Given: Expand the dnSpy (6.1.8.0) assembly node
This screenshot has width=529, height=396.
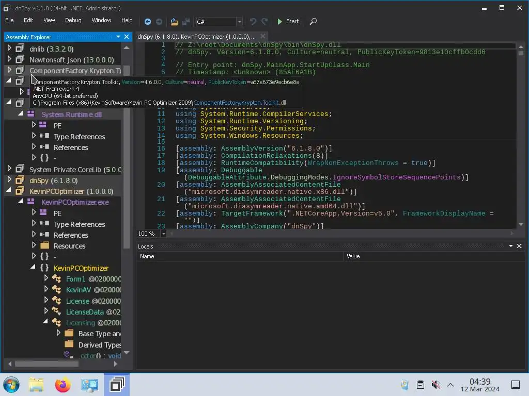Looking at the screenshot, I should (x=9, y=180).
